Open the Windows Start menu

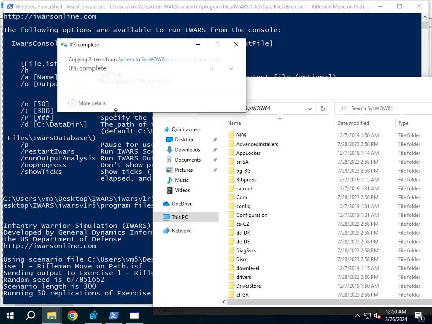tap(10, 316)
